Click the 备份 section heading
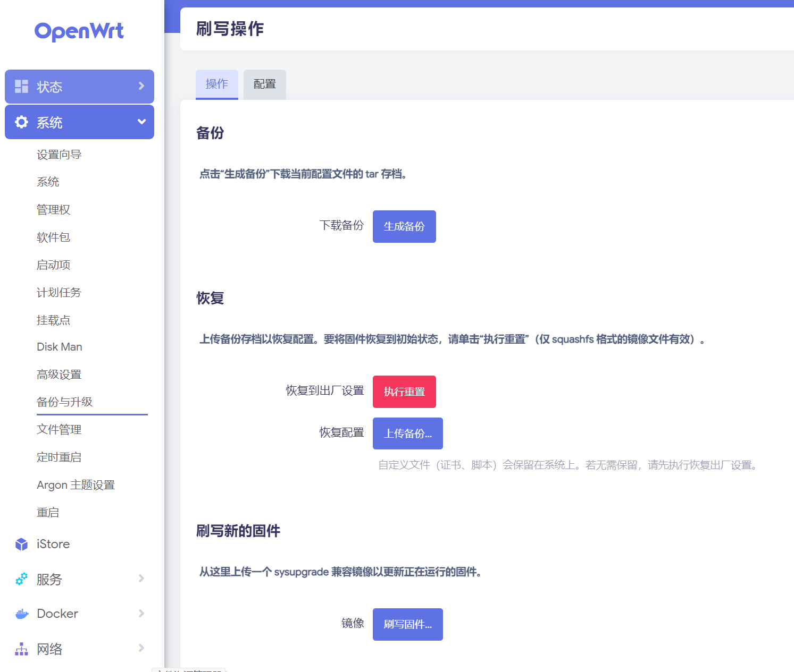The width and height of the screenshot is (794, 672). [210, 133]
